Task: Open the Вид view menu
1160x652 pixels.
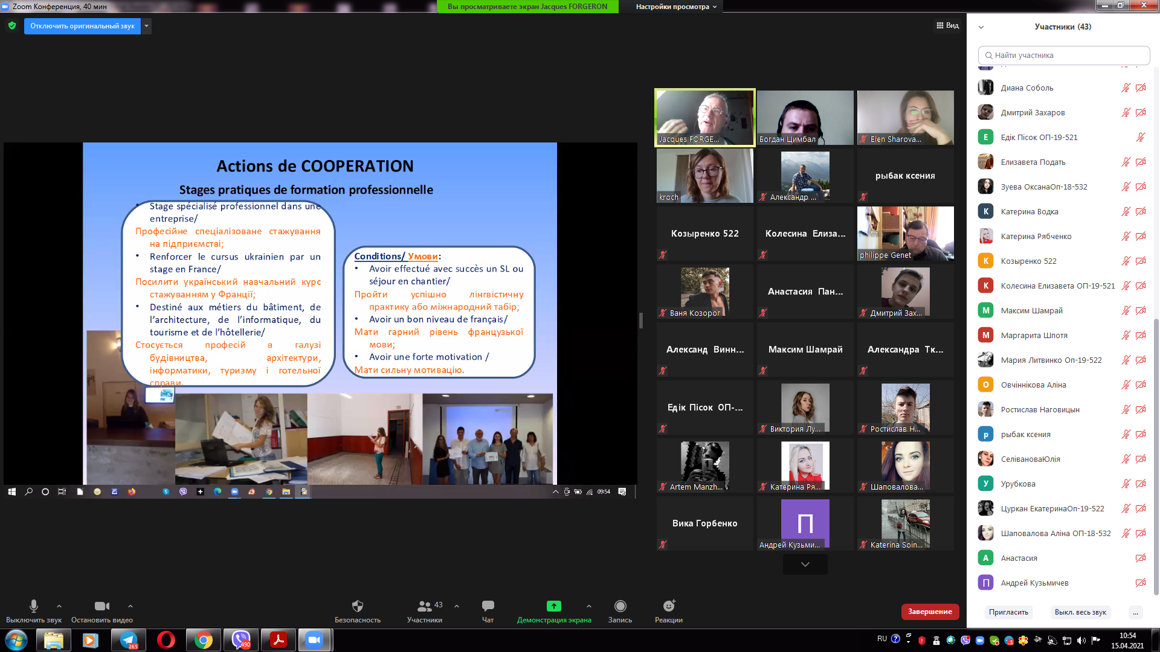Action: pos(947,25)
